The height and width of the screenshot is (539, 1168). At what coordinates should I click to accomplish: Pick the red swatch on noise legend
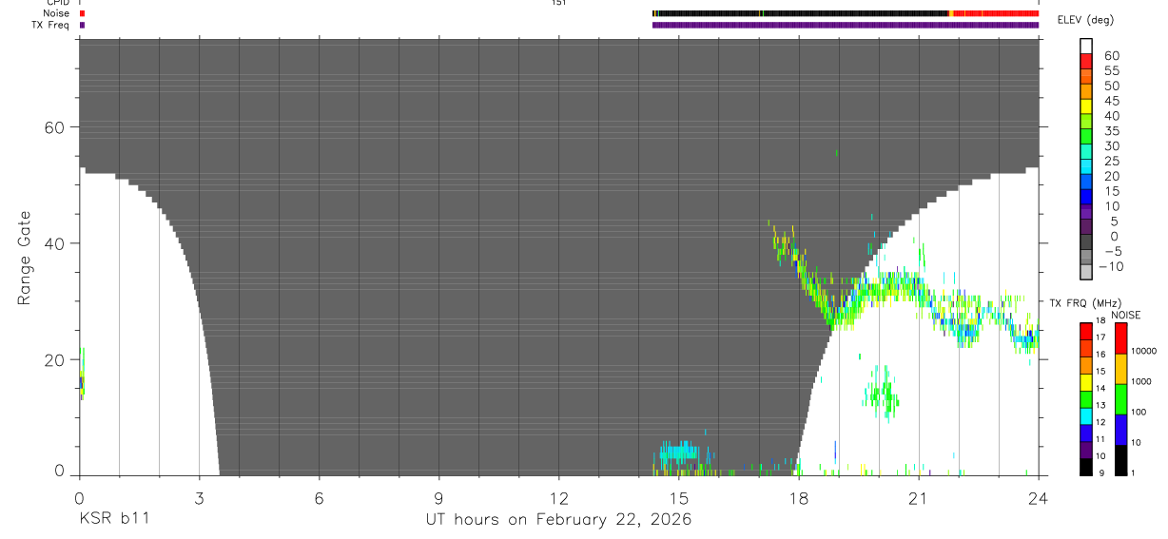coord(1120,338)
